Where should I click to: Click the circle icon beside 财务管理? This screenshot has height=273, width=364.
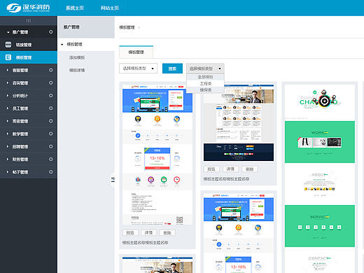[50, 159]
